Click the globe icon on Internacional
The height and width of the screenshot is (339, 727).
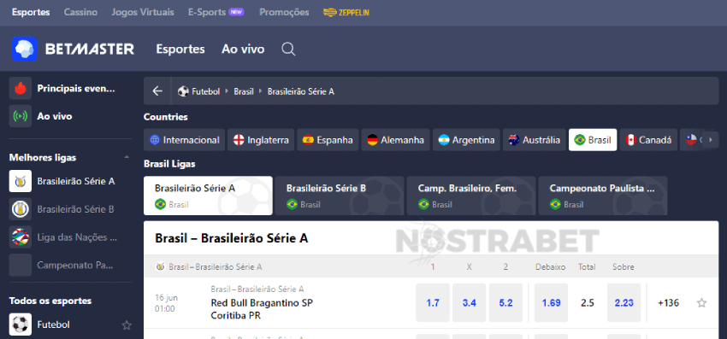click(155, 140)
